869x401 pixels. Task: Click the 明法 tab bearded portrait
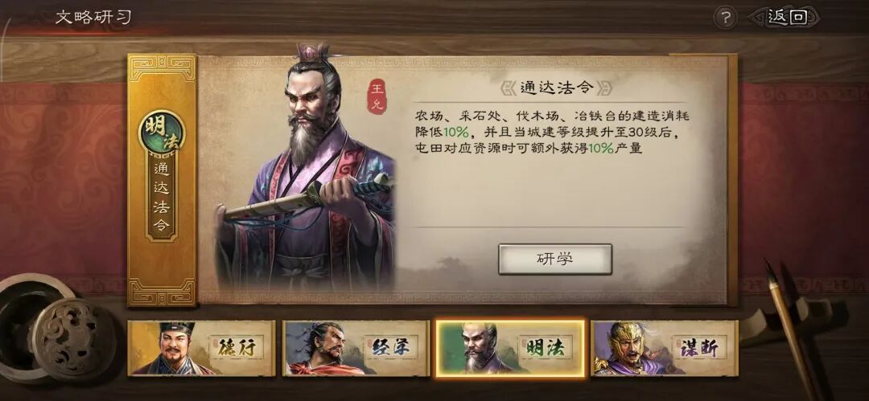point(480,349)
